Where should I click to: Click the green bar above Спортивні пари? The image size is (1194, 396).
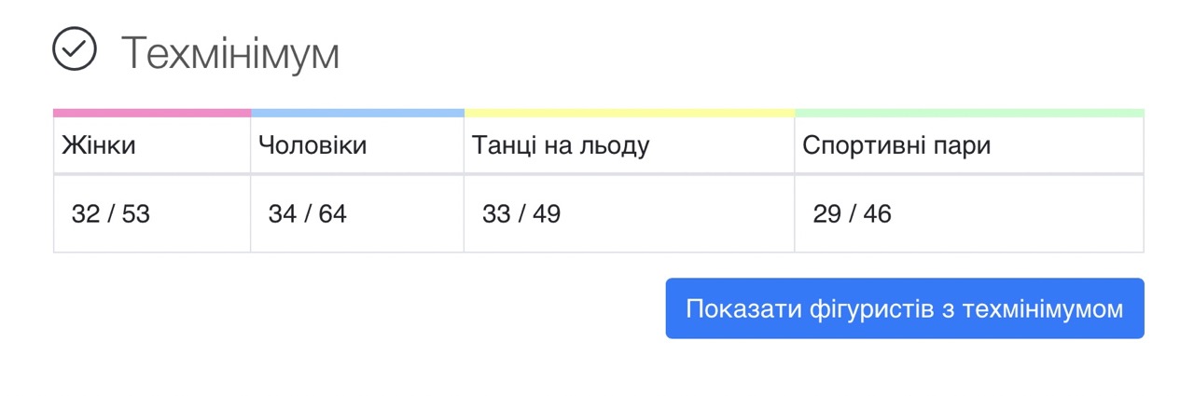(x=969, y=113)
